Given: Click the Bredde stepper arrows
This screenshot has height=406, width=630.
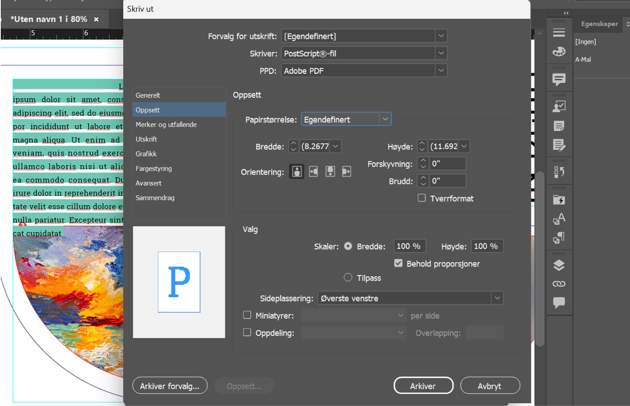Looking at the screenshot, I should [x=293, y=146].
